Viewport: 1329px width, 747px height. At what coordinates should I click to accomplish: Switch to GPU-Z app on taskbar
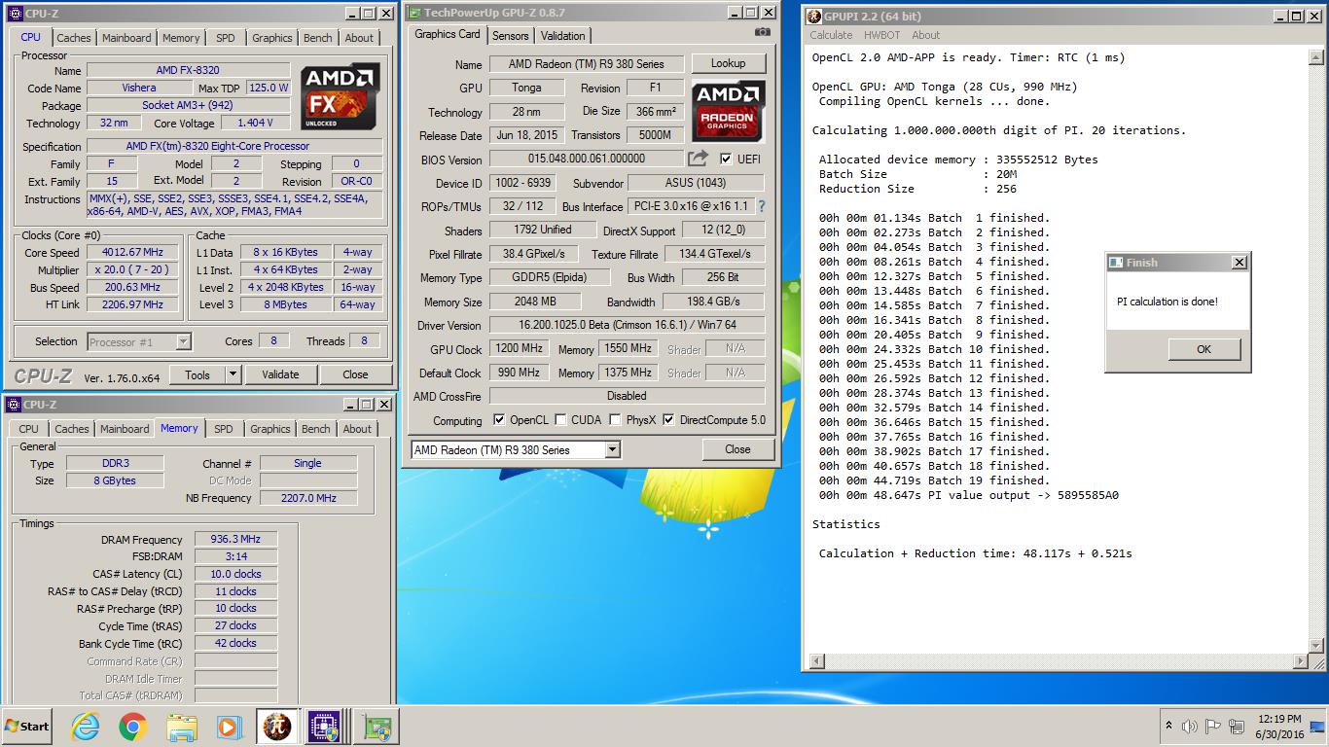tap(377, 727)
